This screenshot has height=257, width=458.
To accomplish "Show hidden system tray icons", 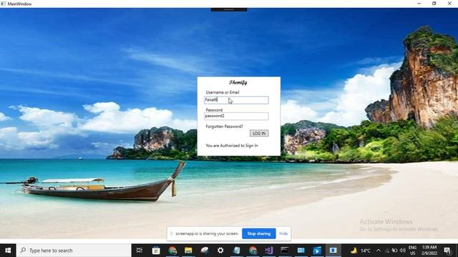I will click(379, 251).
